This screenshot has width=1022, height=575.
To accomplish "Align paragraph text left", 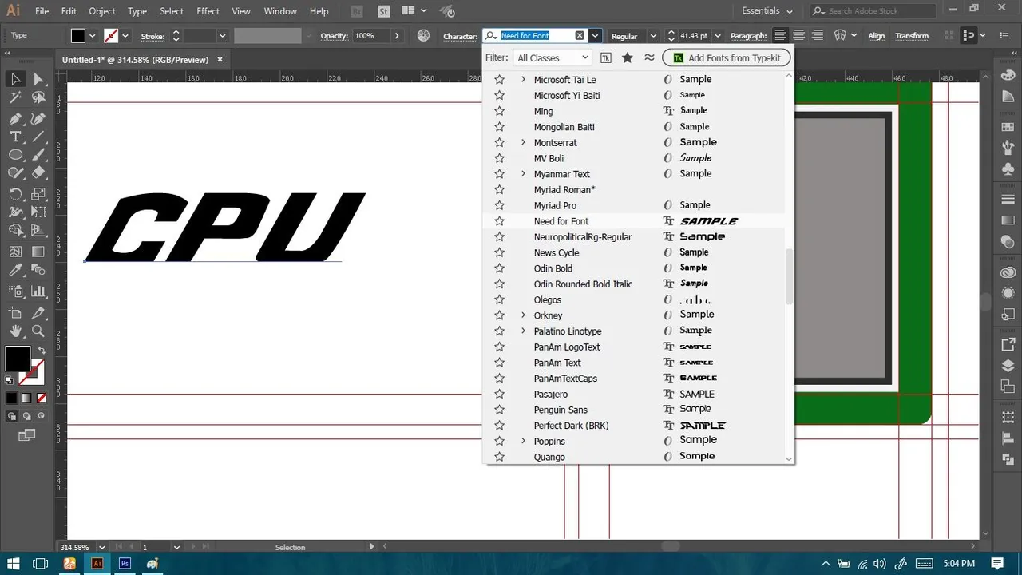I will 780,36.
